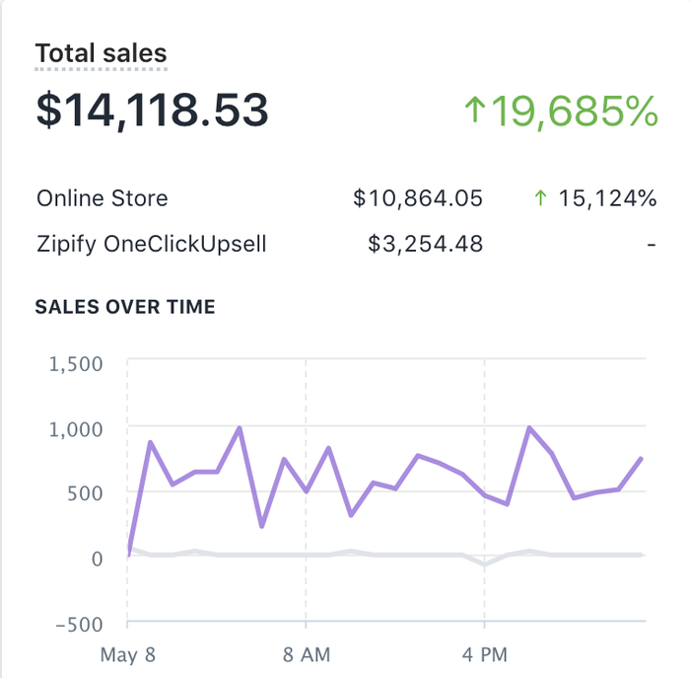Click the 19,685% growth percentage
This screenshot has width=690, height=678.
pyautogui.click(x=575, y=111)
